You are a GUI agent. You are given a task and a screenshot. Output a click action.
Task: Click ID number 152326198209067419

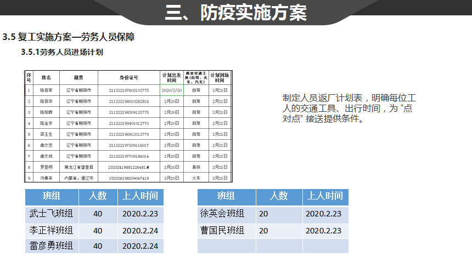pyautogui.click(x=129, y=178)
